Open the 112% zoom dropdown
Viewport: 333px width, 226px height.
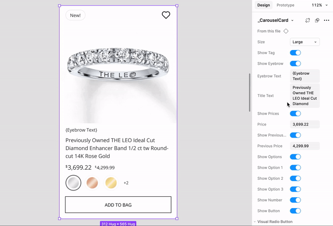(320, 5)
